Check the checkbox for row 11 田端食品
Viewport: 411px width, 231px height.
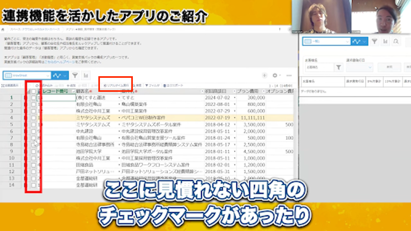click(33, 165)
